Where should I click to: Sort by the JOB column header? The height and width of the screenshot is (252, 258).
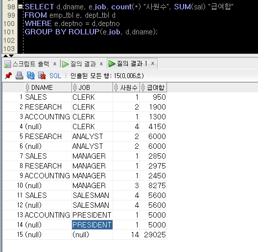coord(93,87)
